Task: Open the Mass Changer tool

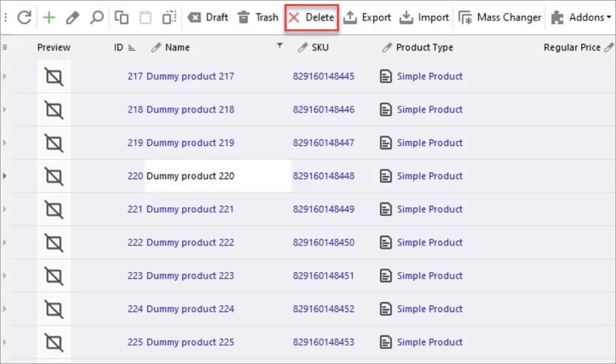Action: tap(500, 18)
